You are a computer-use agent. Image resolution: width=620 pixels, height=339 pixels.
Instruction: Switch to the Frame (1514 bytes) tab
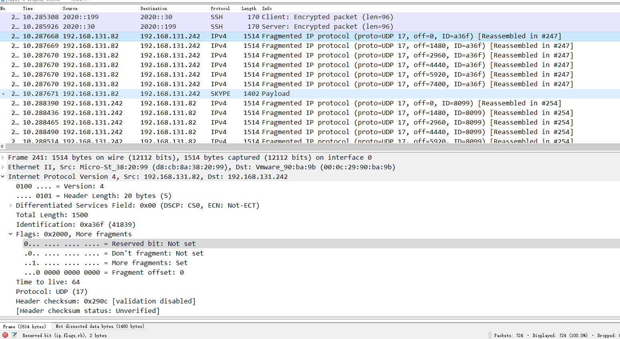click(24, 326)
